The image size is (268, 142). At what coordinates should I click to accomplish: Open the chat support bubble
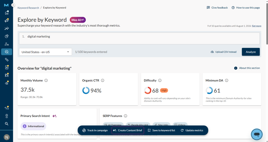257,134
